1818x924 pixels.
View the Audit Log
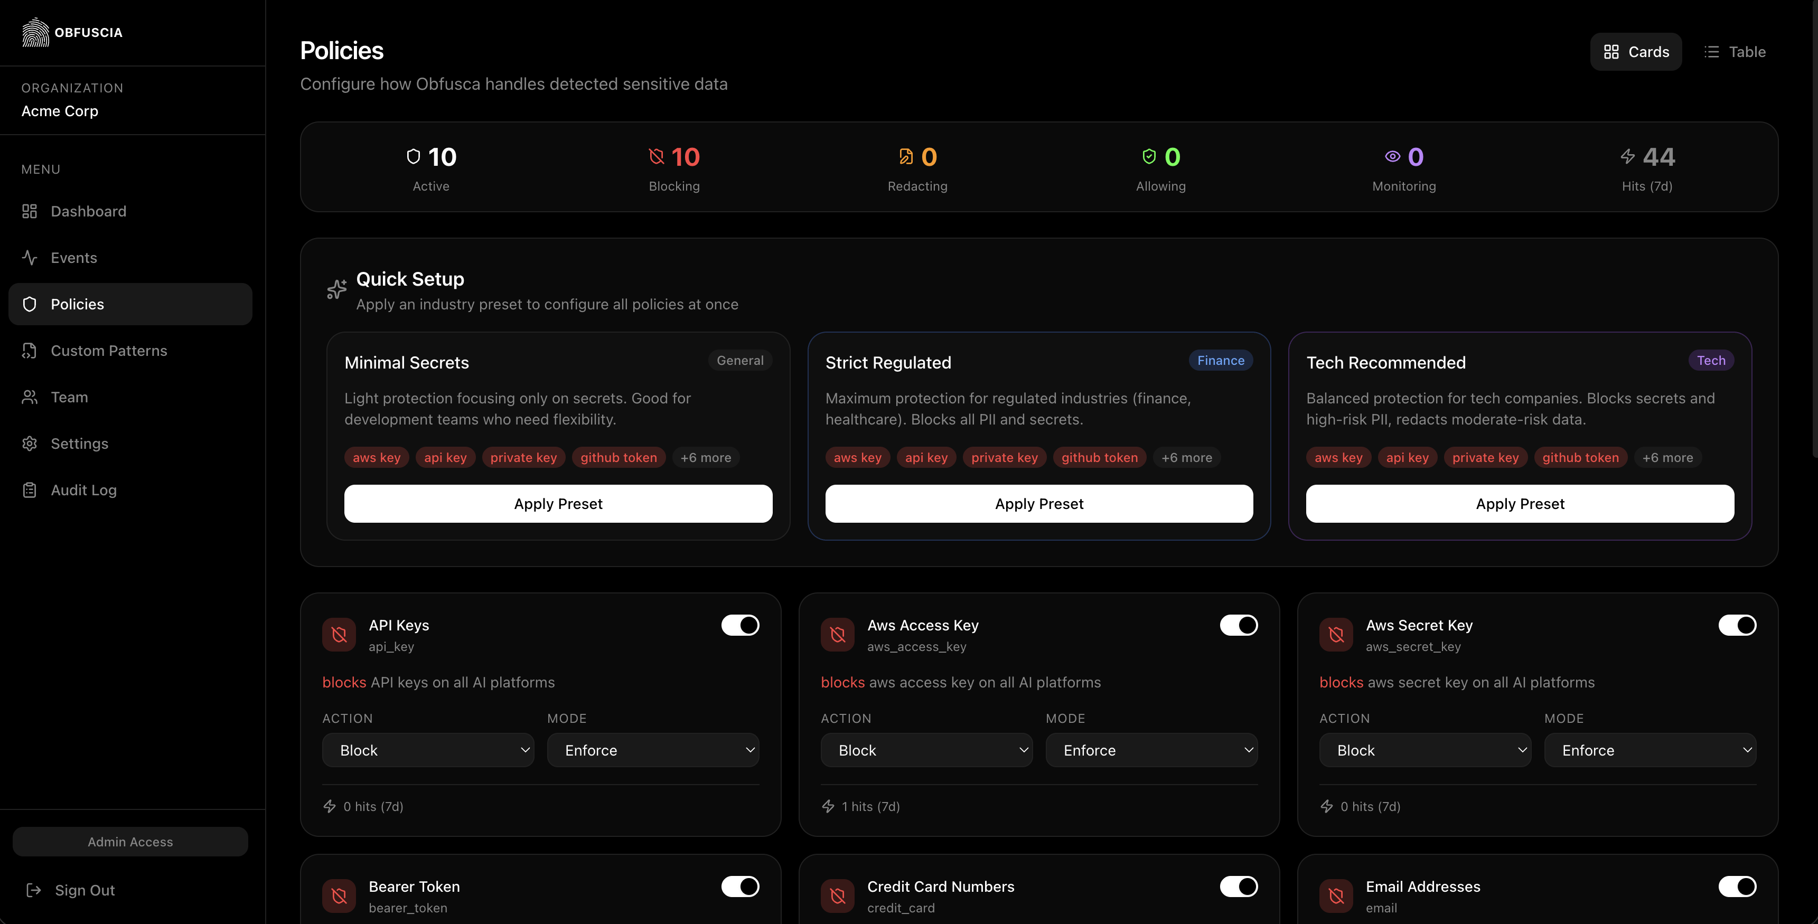[x=83, y=489]
